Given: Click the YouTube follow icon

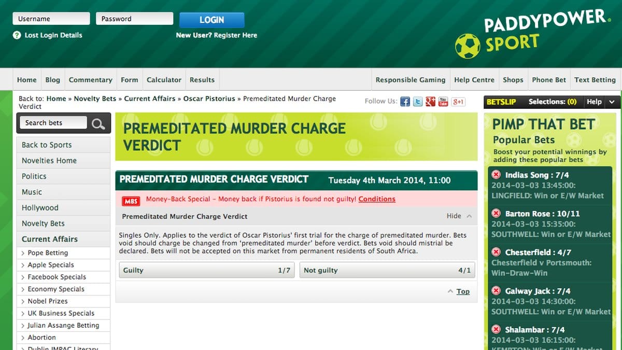Looking at the screenshot, I should pyautogui.click(x=443, y=102).
